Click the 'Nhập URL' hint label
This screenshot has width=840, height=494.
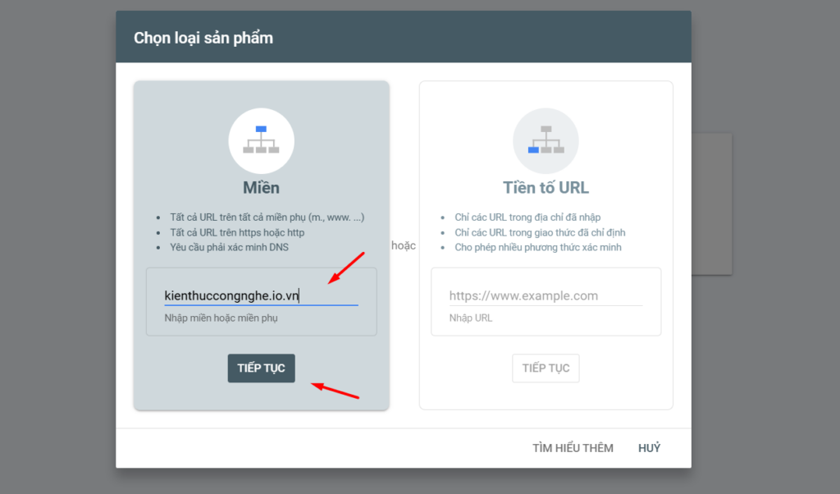click(470, 318)
